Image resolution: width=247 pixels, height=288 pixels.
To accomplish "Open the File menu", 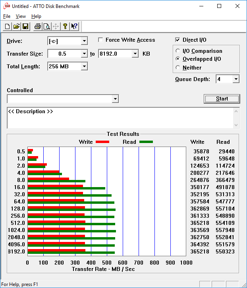I will click(x=7, y=16).
